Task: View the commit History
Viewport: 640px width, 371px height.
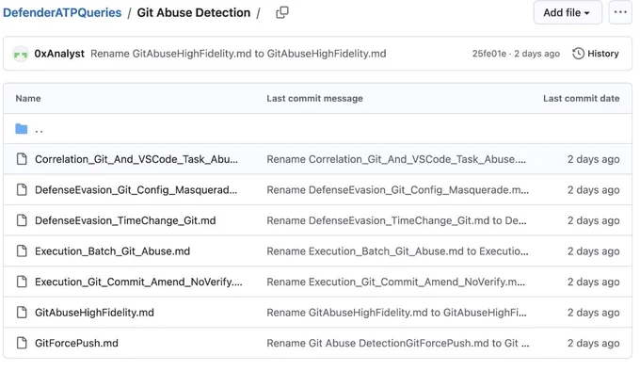Action: 596,54
